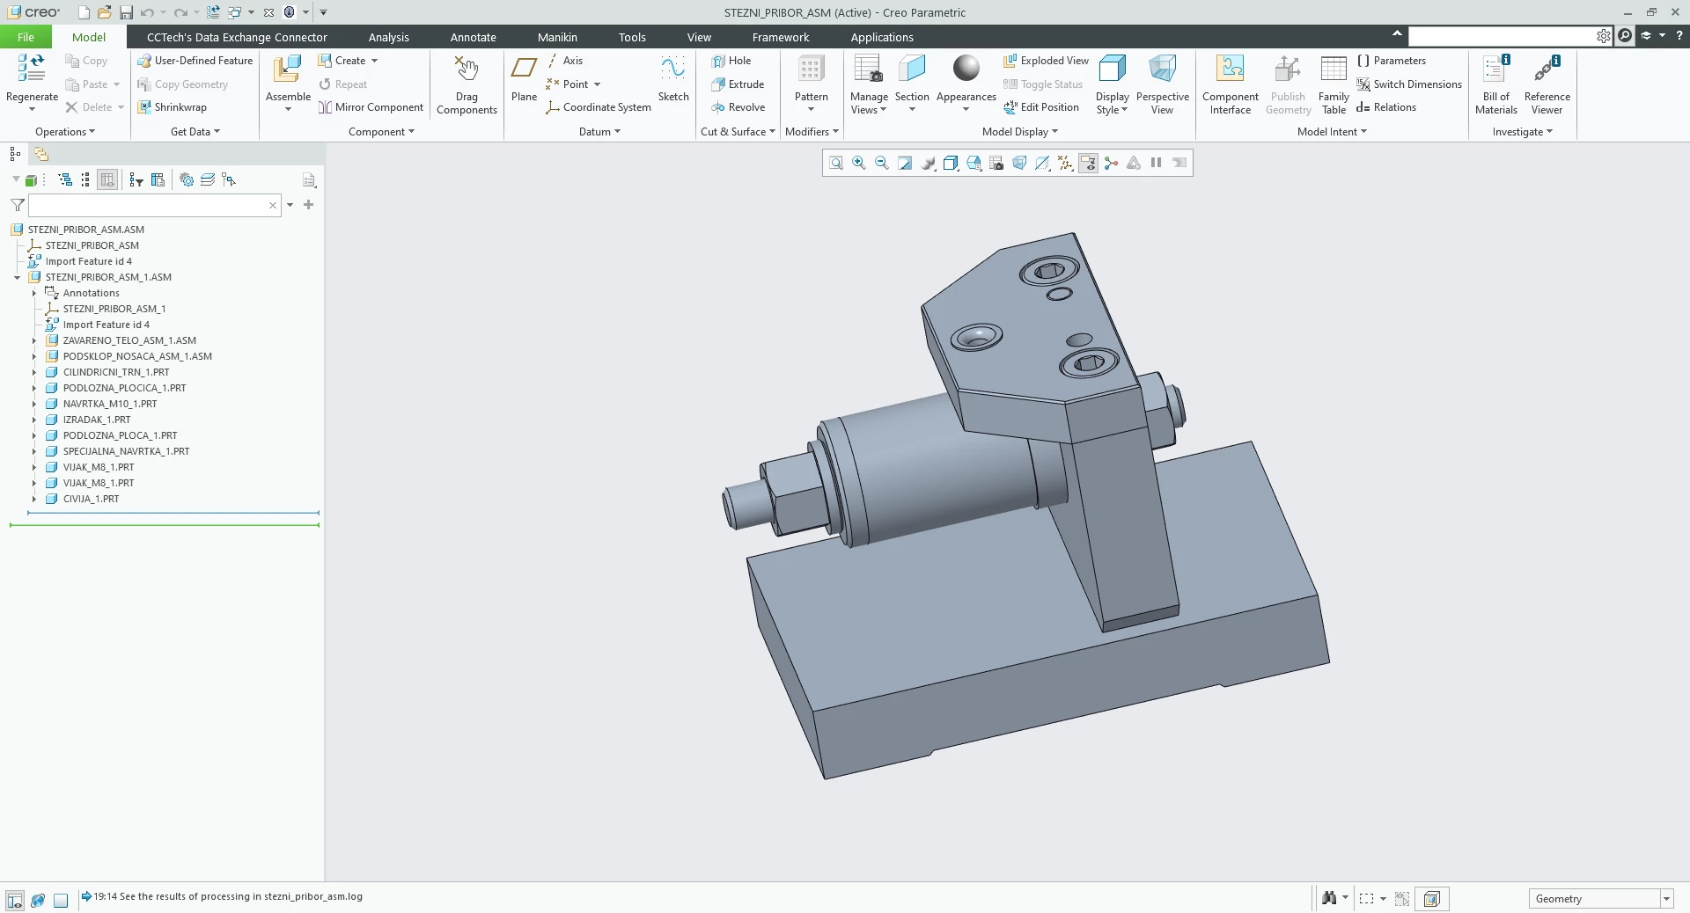Open the Geometry selection filter dropdown
The width and height of the screenshot is (1690, 913).
pos(1665,899)
